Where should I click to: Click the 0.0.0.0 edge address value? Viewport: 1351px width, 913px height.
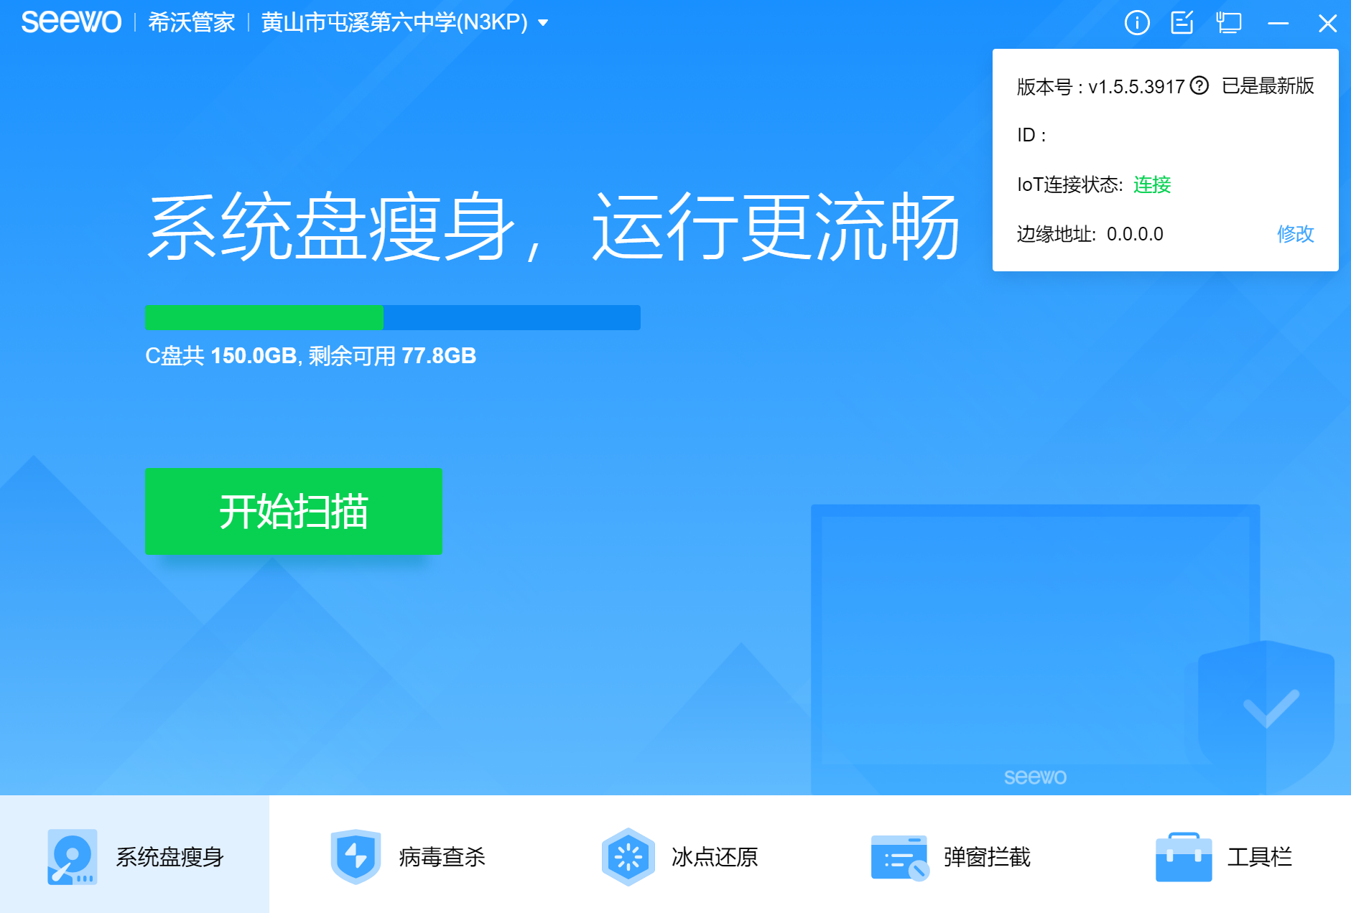tap(1135, 234)
